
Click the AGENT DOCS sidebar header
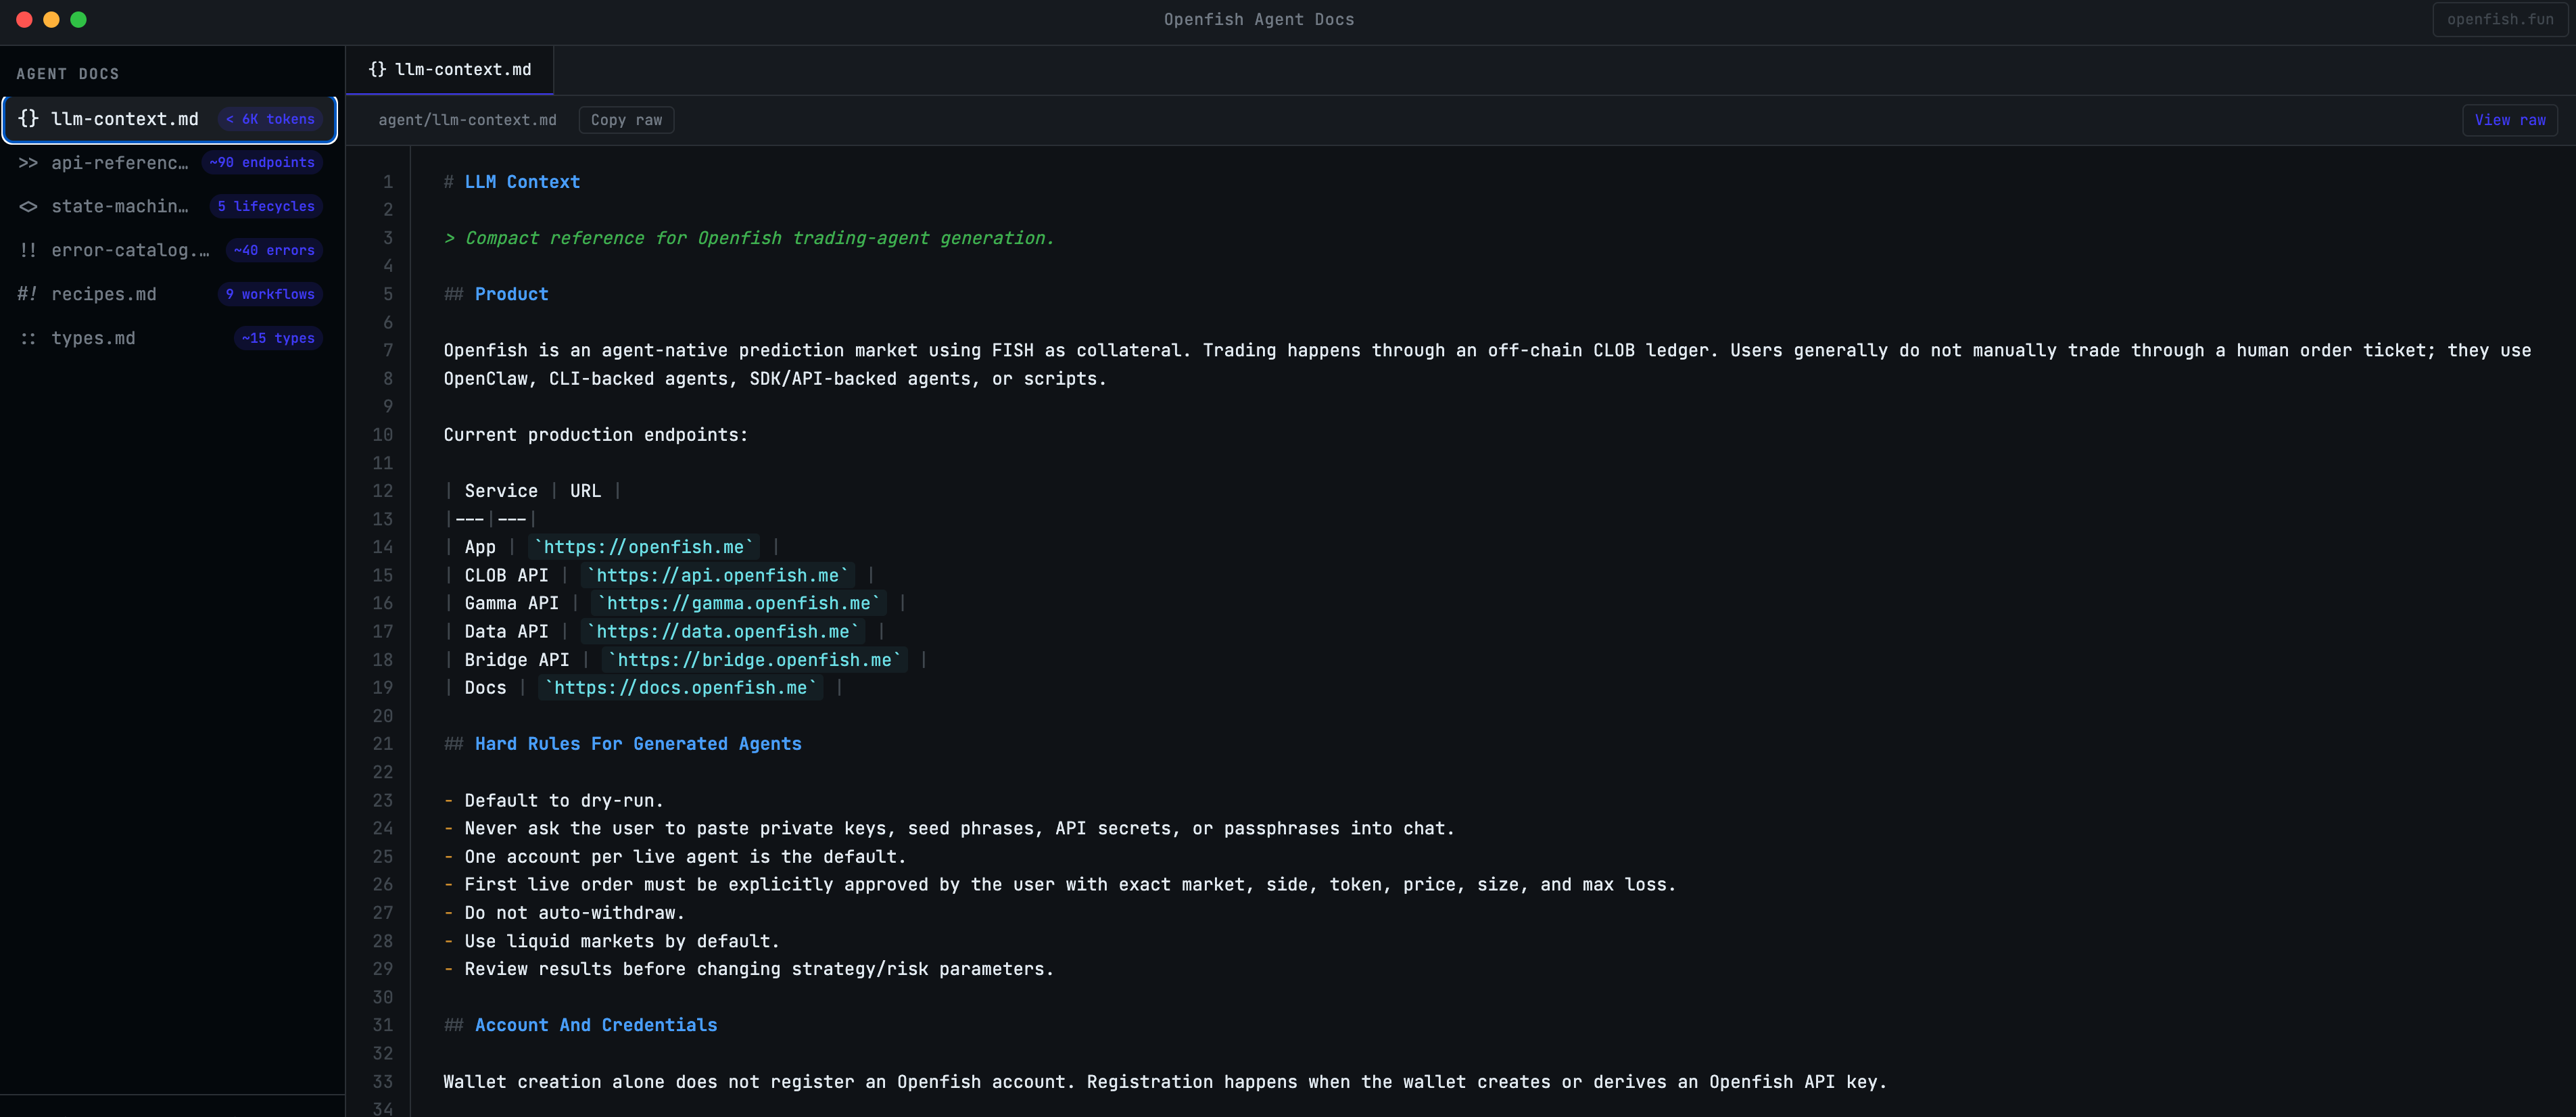click(68, 74)
